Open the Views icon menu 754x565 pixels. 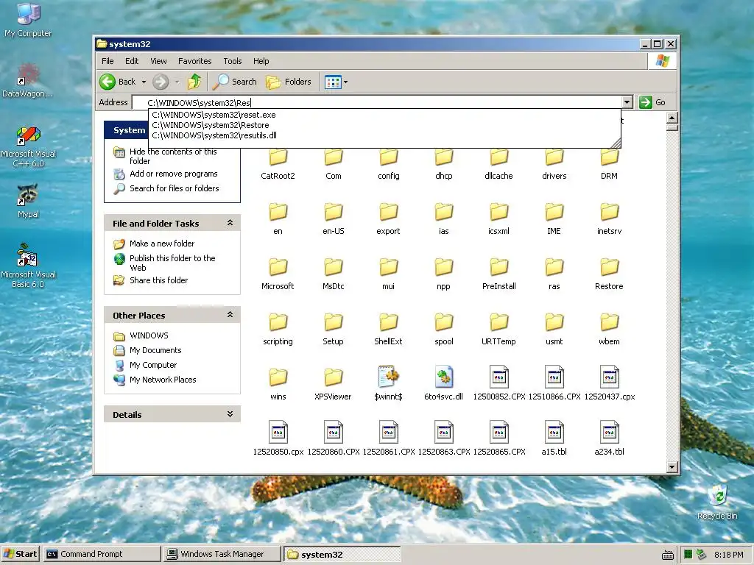[333, 82]
